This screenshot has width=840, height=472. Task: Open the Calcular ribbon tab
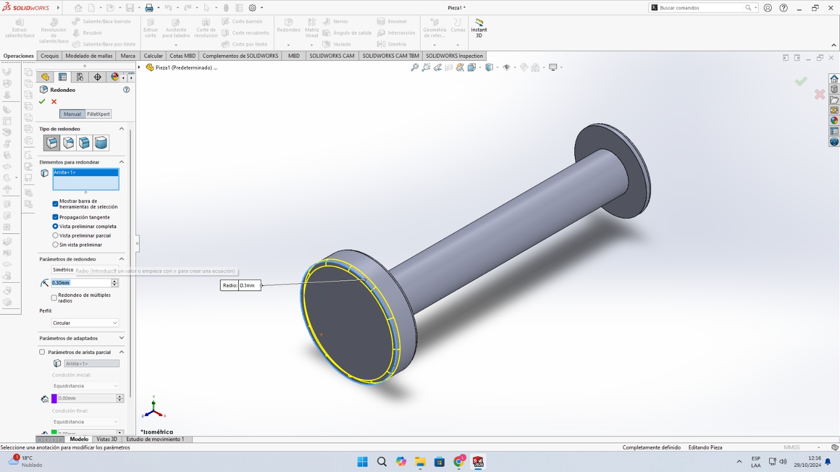pos(153,56)
